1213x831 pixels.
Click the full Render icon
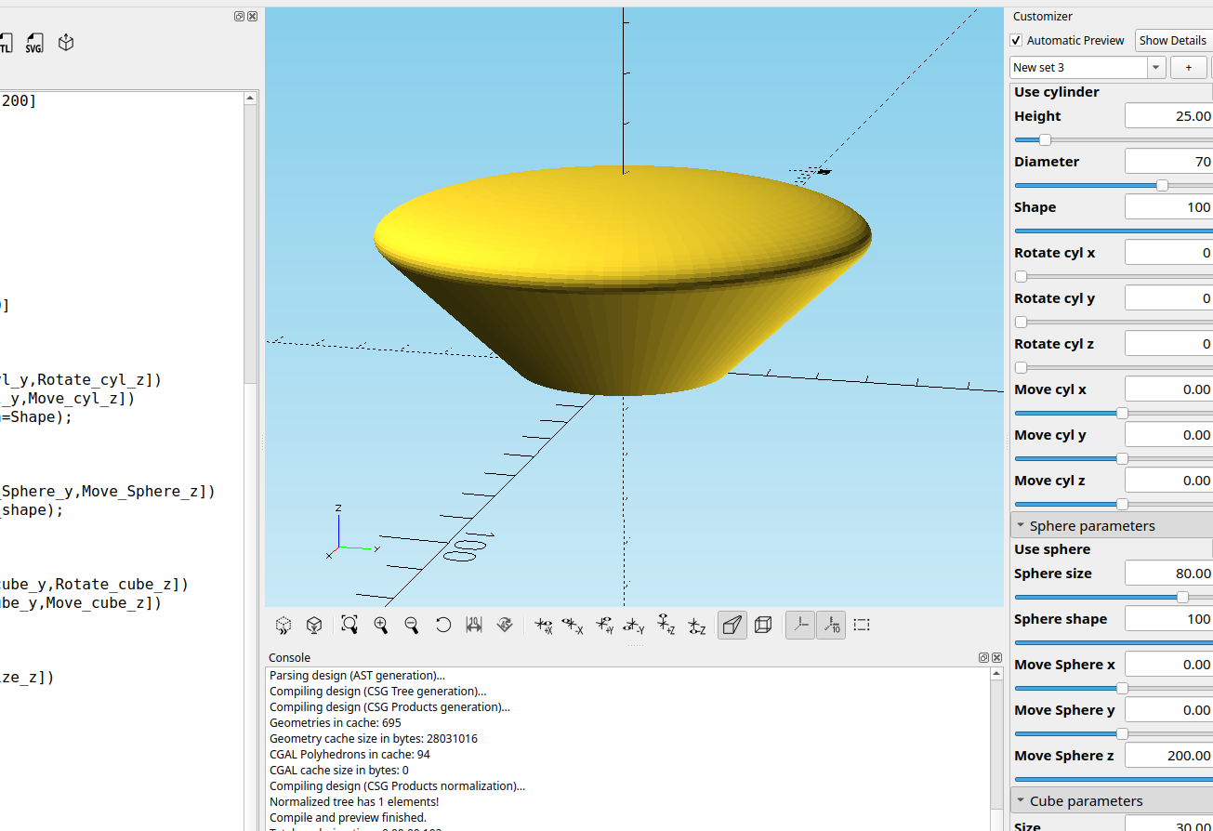click(315, 625)
